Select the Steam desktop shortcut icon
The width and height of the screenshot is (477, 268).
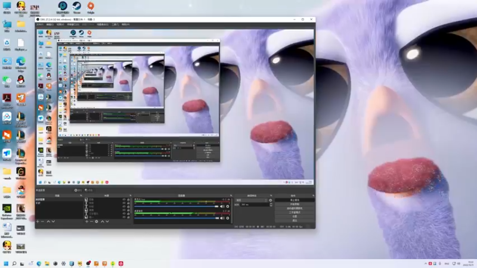click(x=77, y=8)
